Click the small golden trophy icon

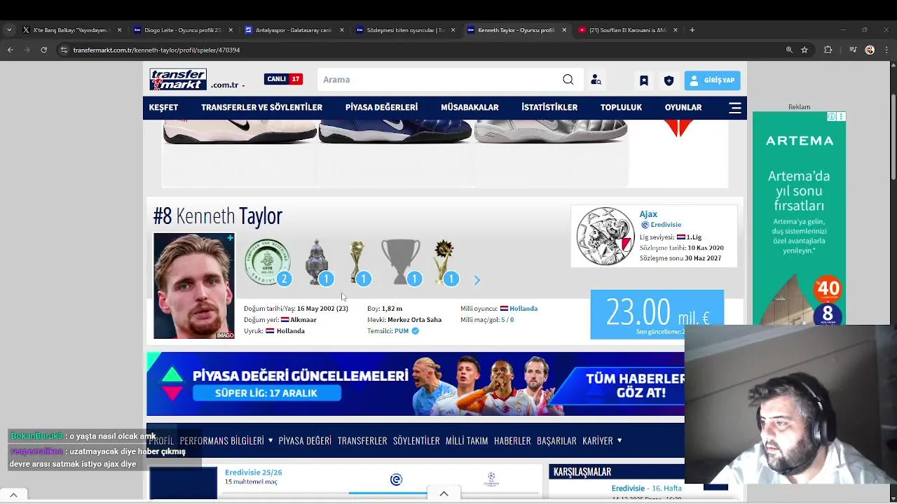coord(357,262)
